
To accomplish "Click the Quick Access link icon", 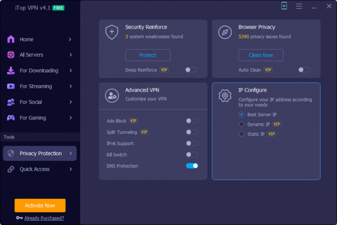I will 11,169.
